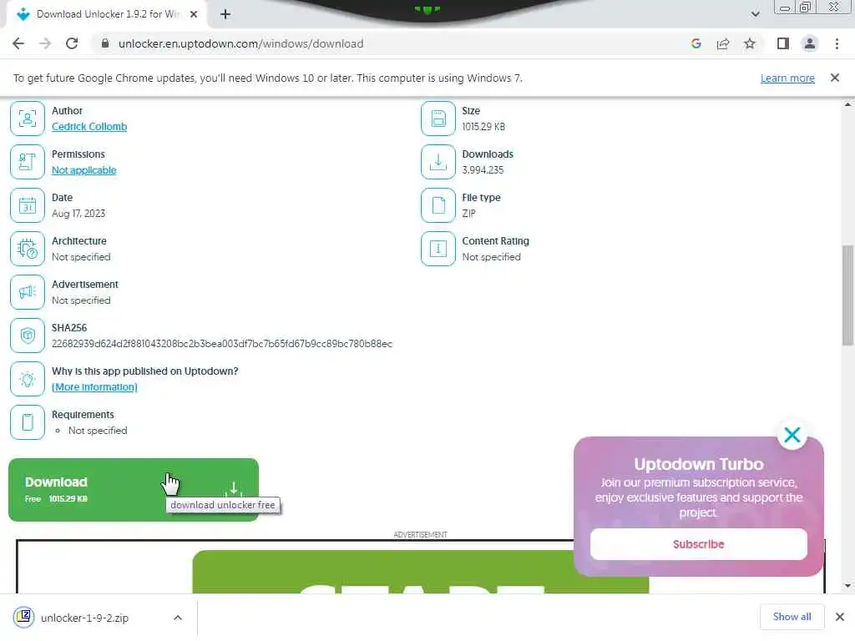The image size is (855, 641).
Task: Click the forward navigation arrow
Action: tap(45, 43)
